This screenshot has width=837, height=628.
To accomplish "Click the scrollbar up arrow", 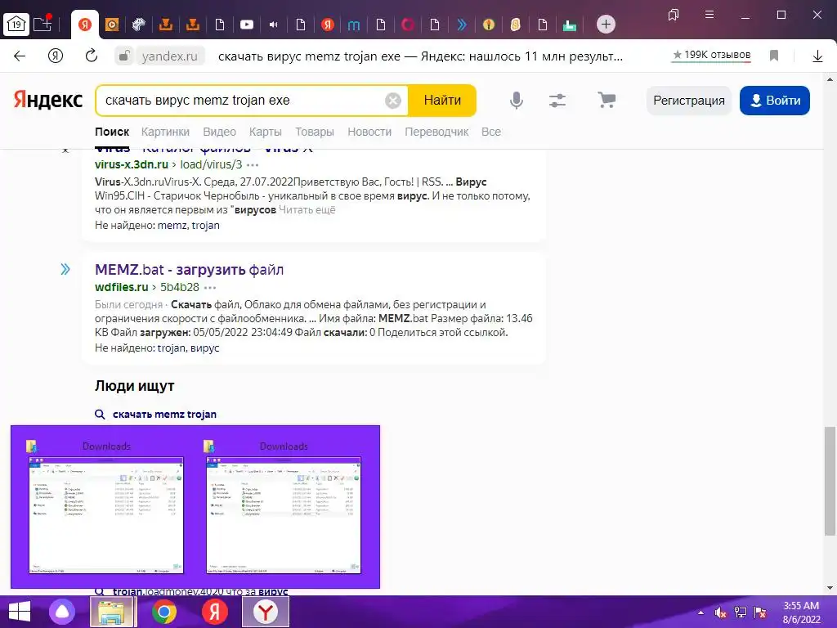I will coord(829,80).
